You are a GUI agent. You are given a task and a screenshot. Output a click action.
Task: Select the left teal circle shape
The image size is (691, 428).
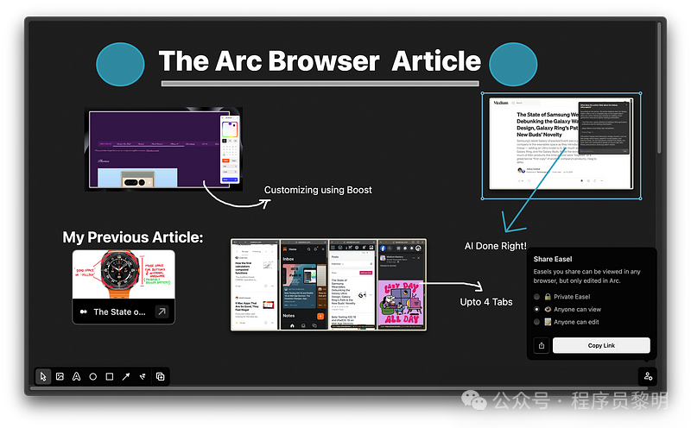coord(120,65)
